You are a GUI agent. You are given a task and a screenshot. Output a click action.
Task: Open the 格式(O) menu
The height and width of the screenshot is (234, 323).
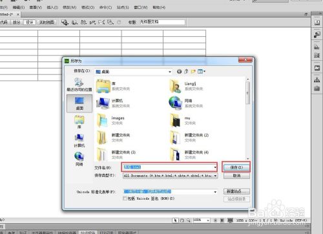[x=88, y=8]
